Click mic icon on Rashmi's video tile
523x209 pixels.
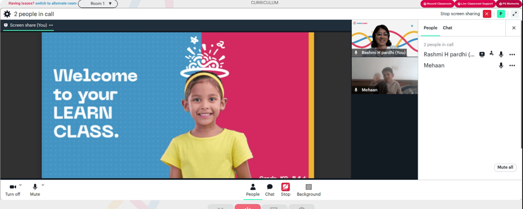tap(356, 53)
